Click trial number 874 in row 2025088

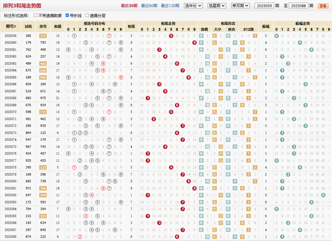(x=28, y=237)
